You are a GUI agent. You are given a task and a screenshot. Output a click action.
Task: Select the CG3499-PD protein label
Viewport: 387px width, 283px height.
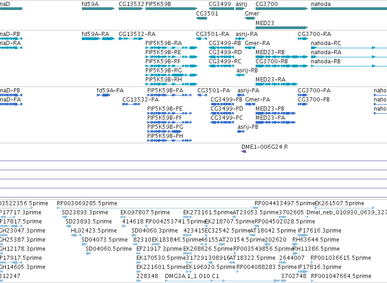(227, 109)
